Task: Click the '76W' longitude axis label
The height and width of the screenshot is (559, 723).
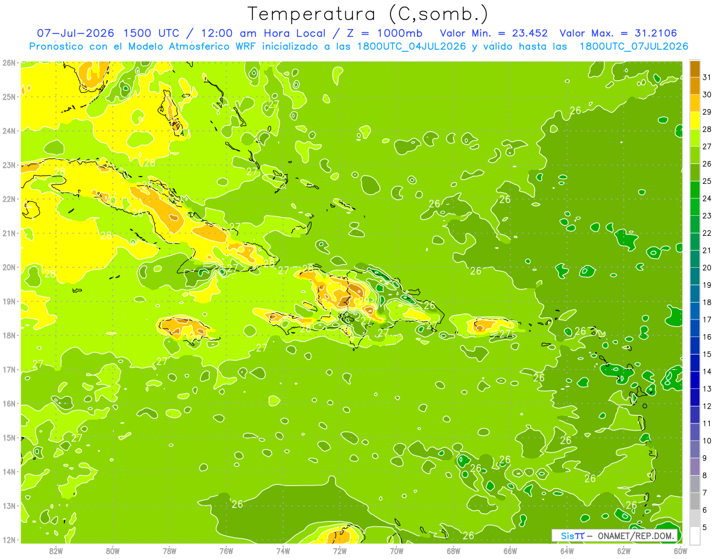Action: (x=226, y=551)
